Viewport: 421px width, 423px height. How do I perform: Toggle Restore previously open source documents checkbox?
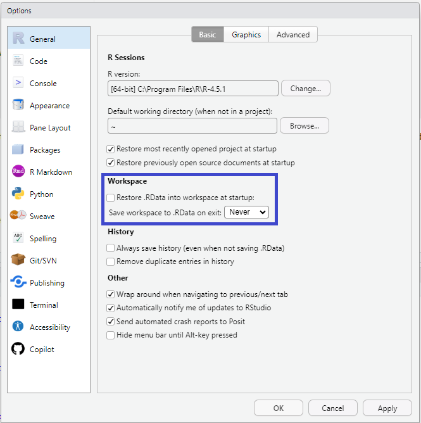pos(111,163)
